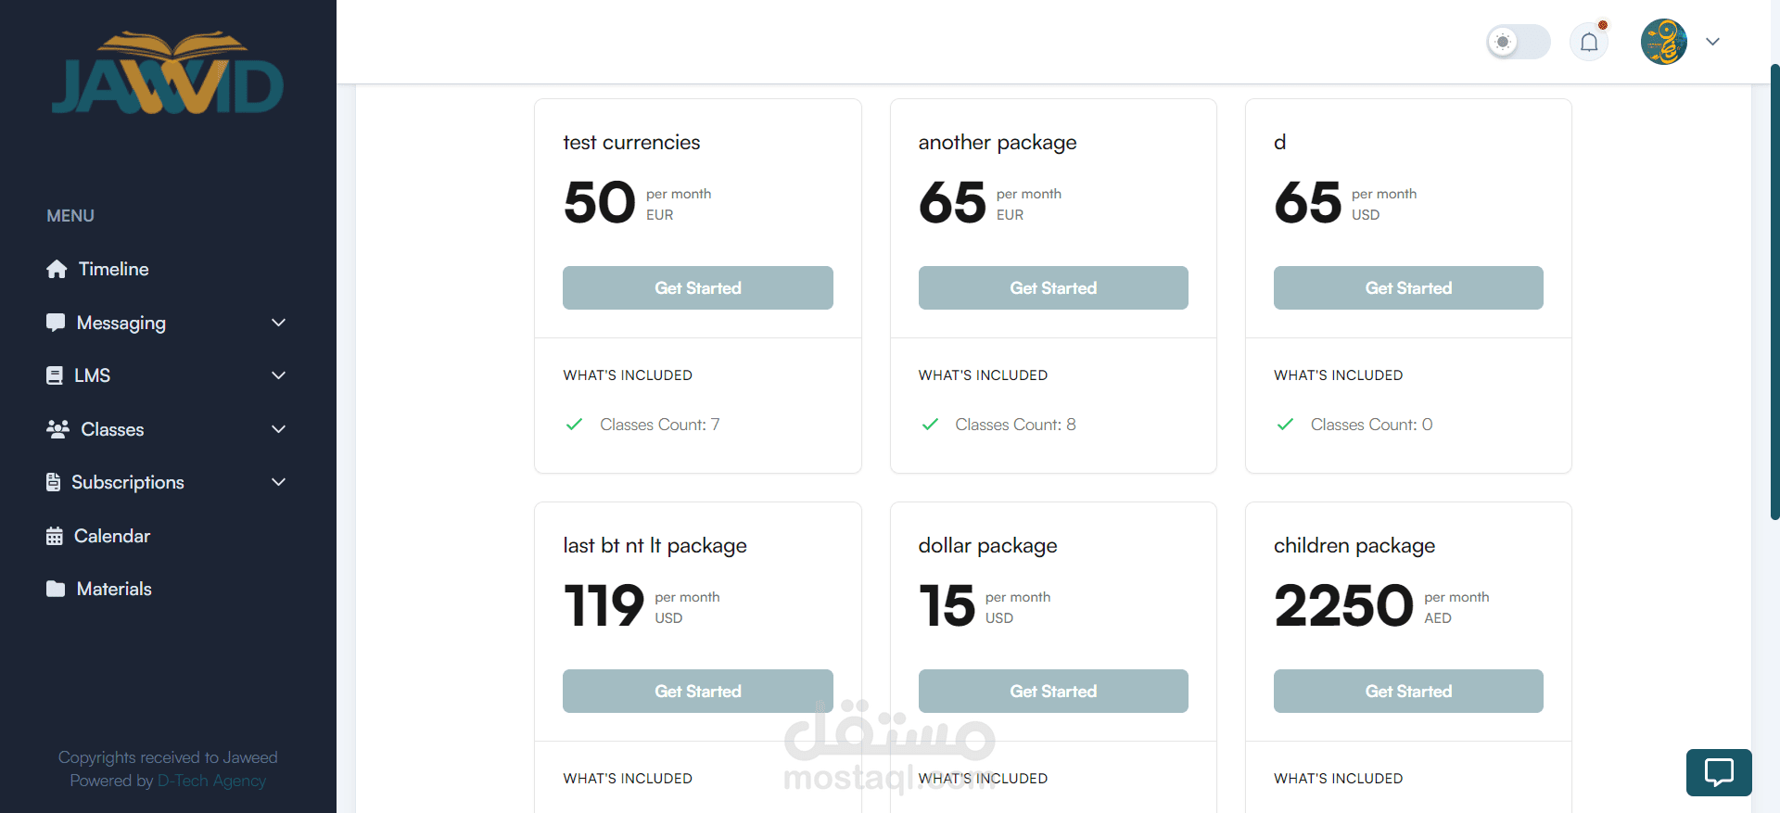This screenshot has width=1780, height=813.
Task: Click the Calendar icon in sidebar
Action: pos(55,536)
